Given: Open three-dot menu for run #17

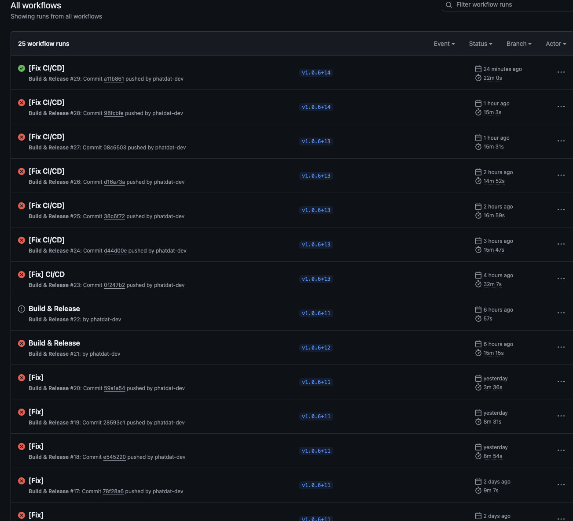Looking at the screenshot, I should point(561,485).
